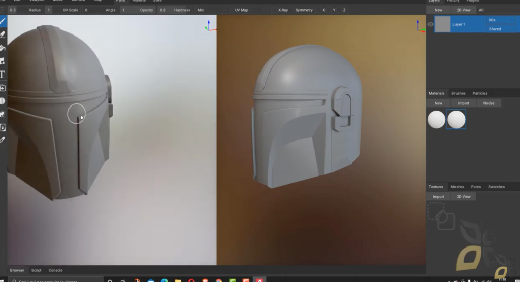520x282 pixels.
Task: Create a new layer with New
Action: pyautogui.click(x=438, y=10)
